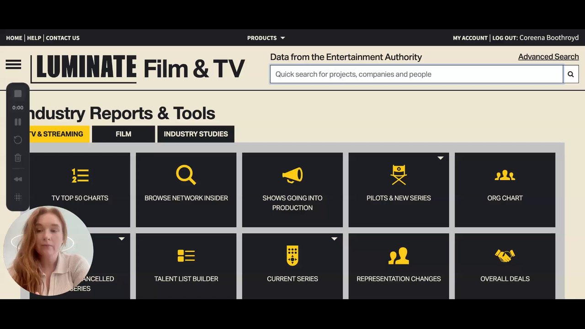
Task: Expand the Cancelled Series tile arrow
Action: click(122, 239)
